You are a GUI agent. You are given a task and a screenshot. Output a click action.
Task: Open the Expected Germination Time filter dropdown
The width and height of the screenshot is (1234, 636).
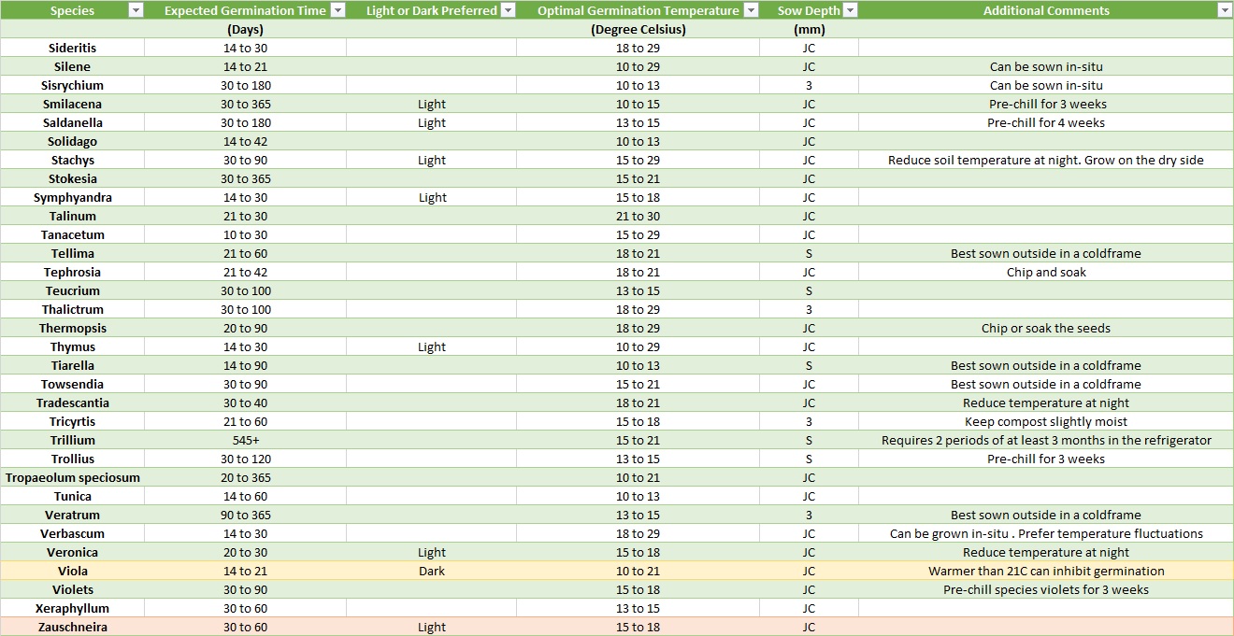337,10
